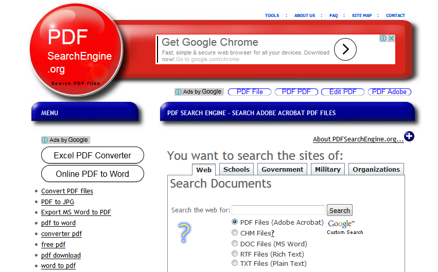The width and height of the screenshot is (438, 272).
Task: Click the Google Custom Search logo
Action: pyautogui.click(x=345, y=227)
